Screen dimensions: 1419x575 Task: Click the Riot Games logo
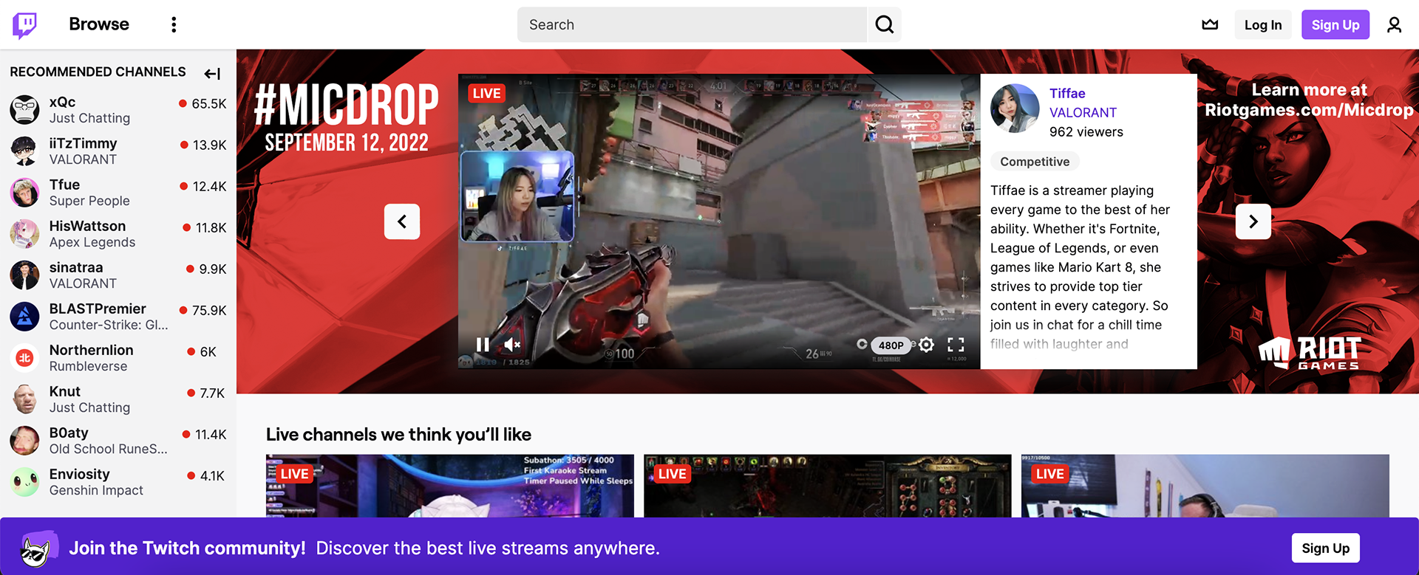[1310, 353]
